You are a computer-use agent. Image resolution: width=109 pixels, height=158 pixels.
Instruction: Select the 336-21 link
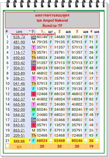pyautogui.click(x=19, y=78)
